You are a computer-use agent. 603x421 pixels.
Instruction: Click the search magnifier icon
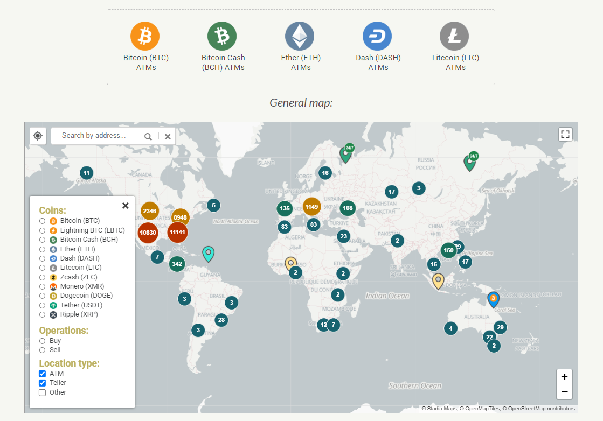coord(148,136)
